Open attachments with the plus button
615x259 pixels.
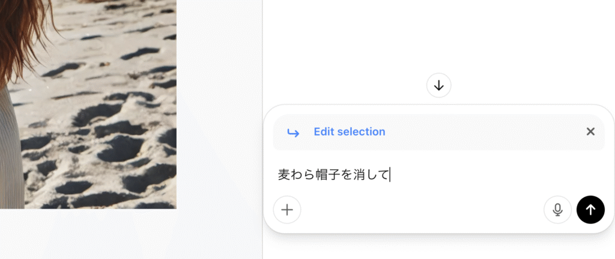click(287, 210)
